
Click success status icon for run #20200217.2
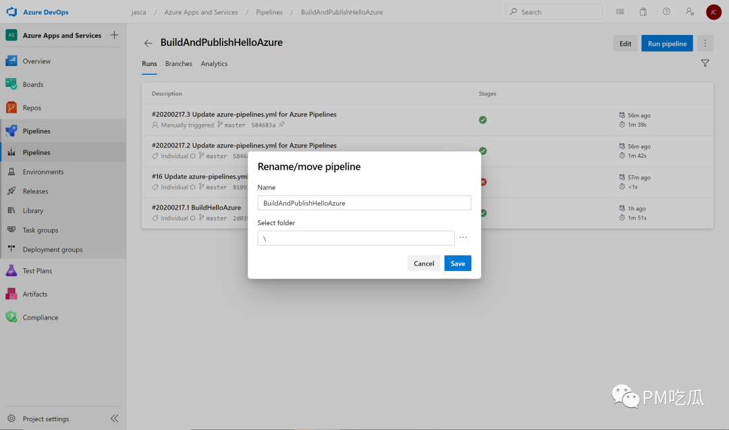tap(483, 151)
